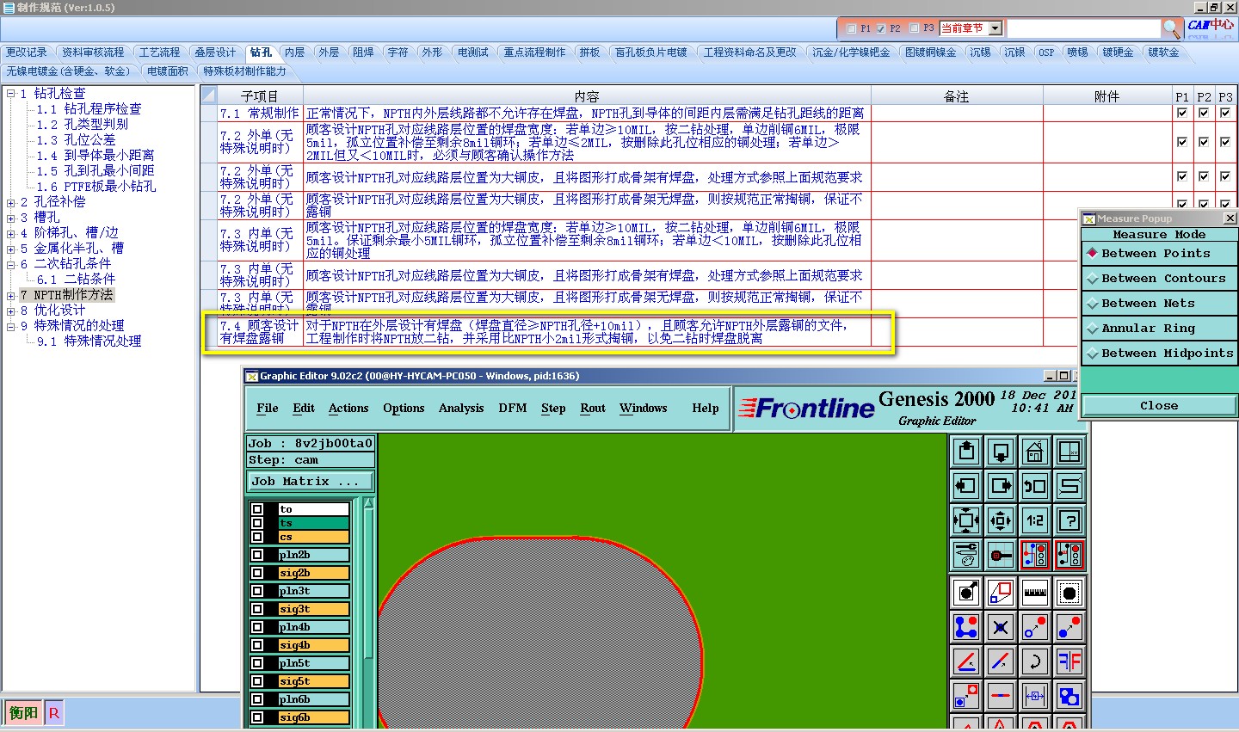The width and height of the screenshot is (1239, 732).
Task: Toggle checkbox beside layer 'sig3t'
Action: (257, 609)
